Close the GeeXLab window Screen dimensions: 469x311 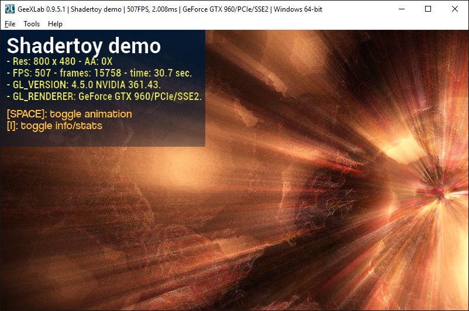(x=454, y=9)
